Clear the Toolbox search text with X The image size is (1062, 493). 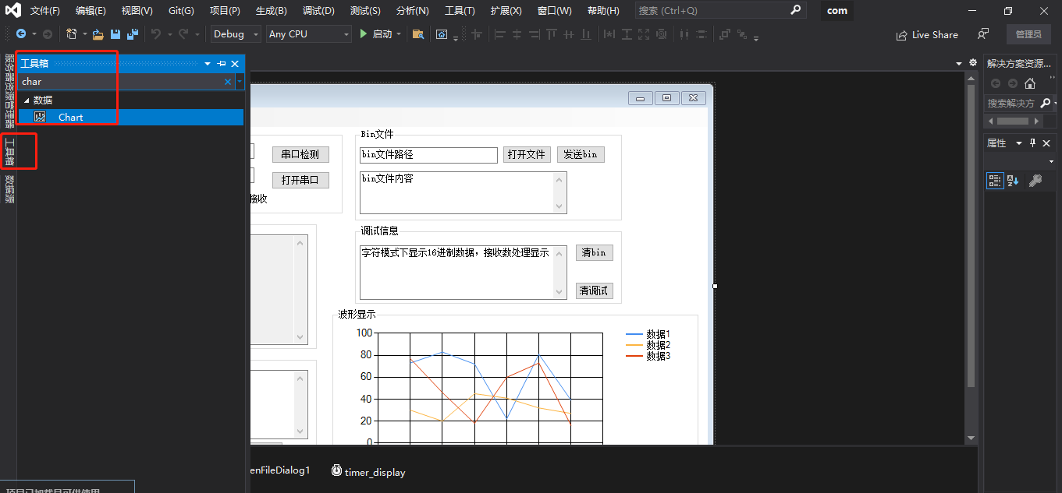[228, 81]
